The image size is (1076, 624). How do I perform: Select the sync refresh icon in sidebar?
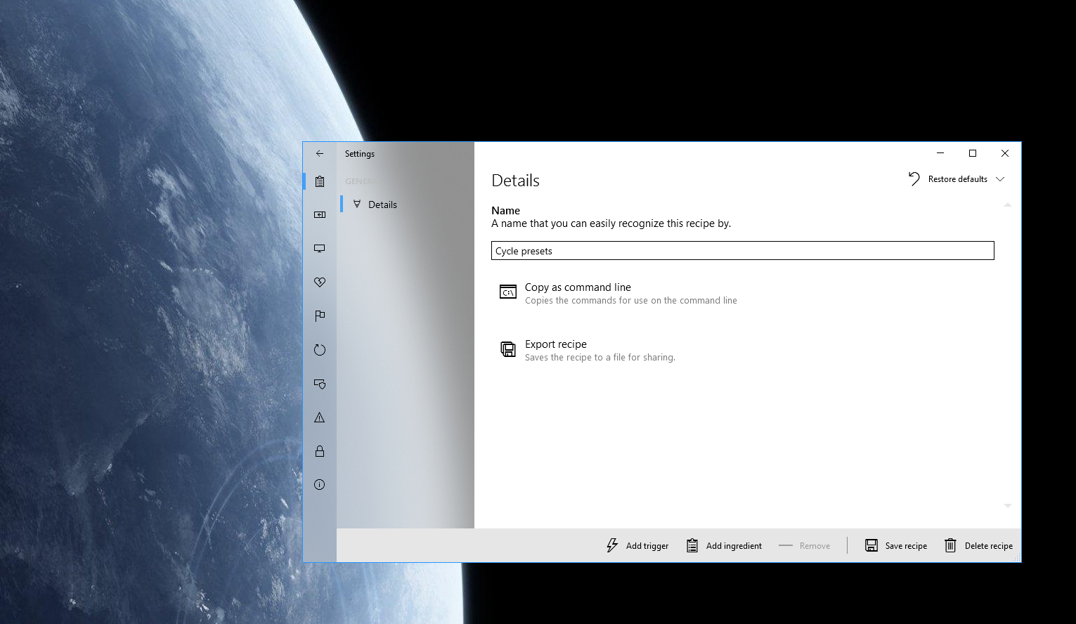pos(320,349)
